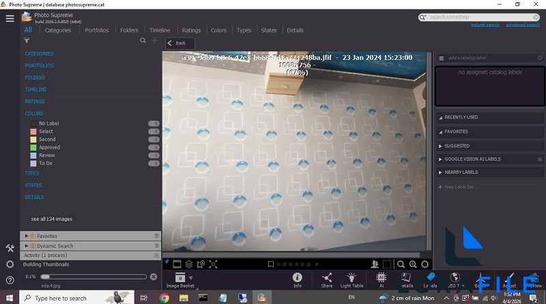546x304 pixels.
Task: Click the search something field
Action: [480, 17]
